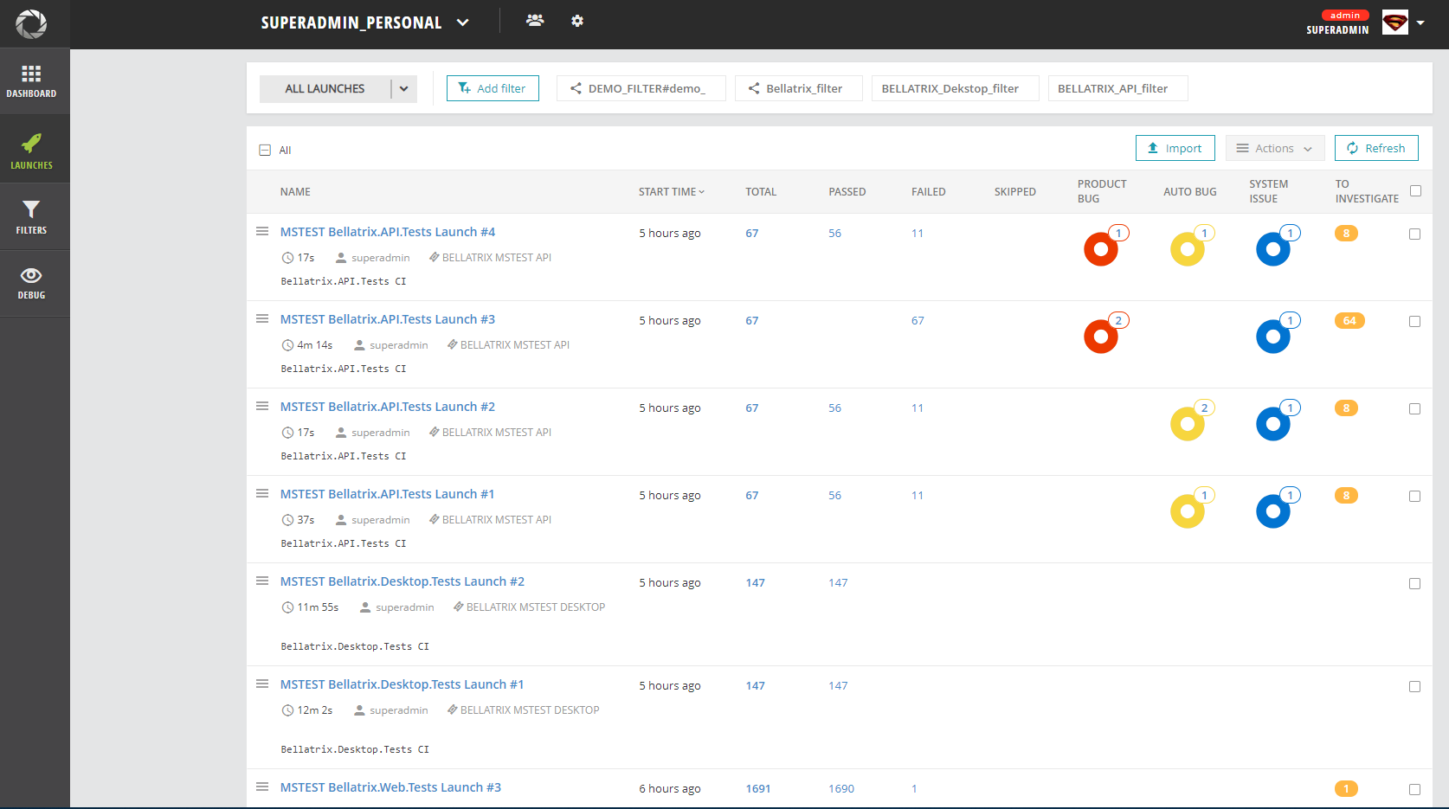Click system issue donut for Launch #3
The height and width of the screenshot is (809, 1449).
coord(1273,337)
